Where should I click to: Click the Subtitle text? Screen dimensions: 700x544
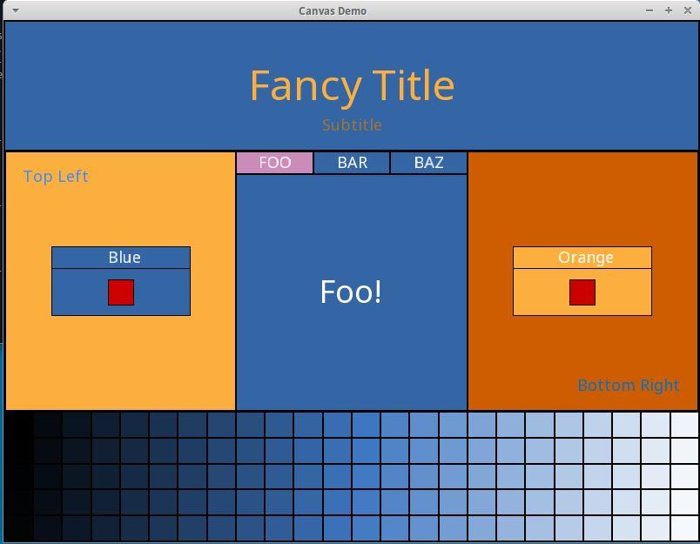tap(352, 125)
